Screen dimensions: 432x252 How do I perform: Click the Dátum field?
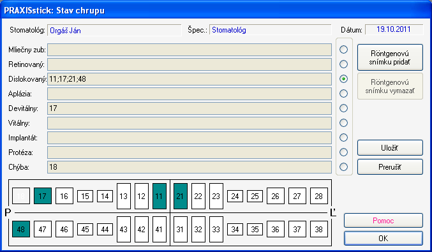coord(394,29)
